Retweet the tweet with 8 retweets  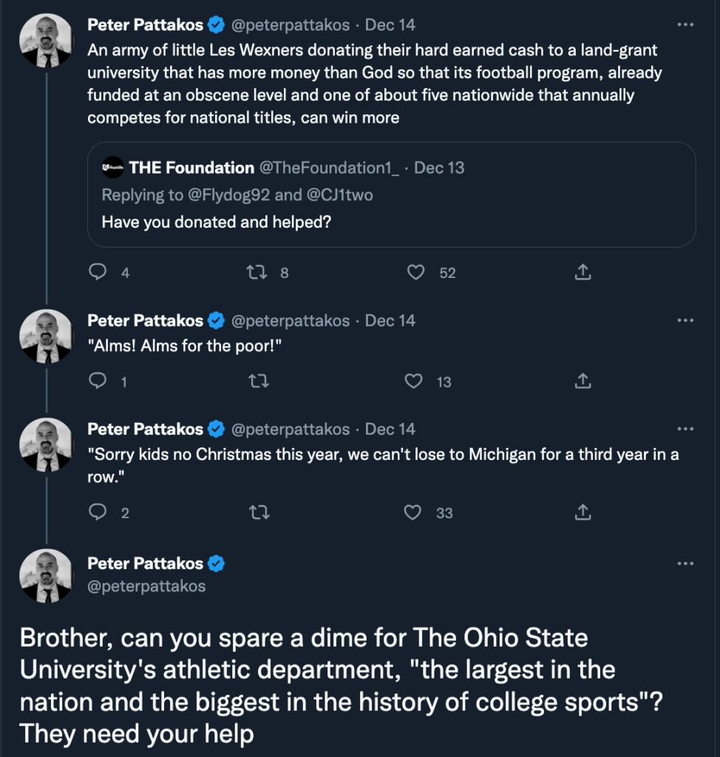click(257, 273)
